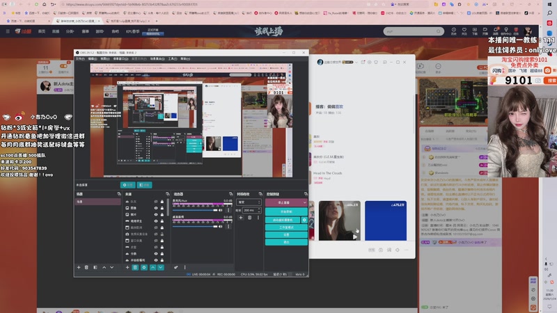Go to Douyu 首页 home tab

pos(42,31)
